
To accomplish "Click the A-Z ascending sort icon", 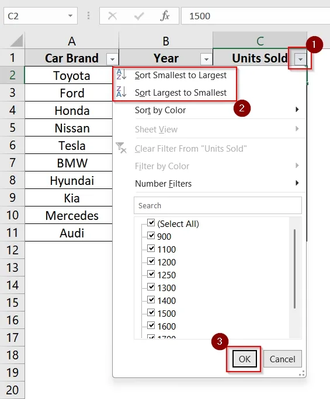I will 121,75.
